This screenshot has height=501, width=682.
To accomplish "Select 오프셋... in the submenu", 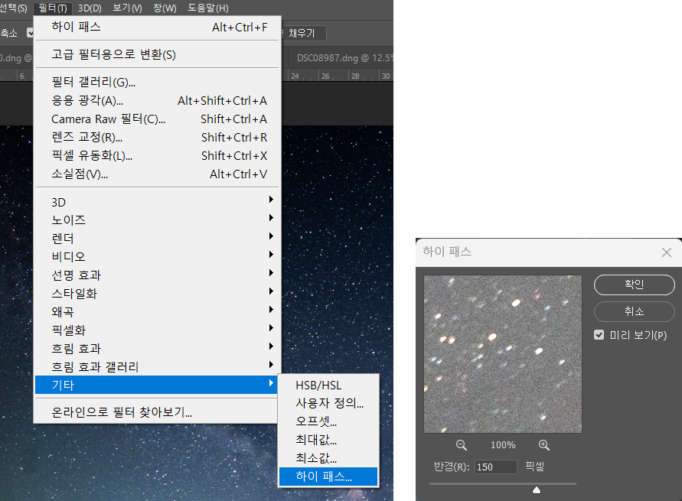I will pyautogui.click(x=328, y=421).
